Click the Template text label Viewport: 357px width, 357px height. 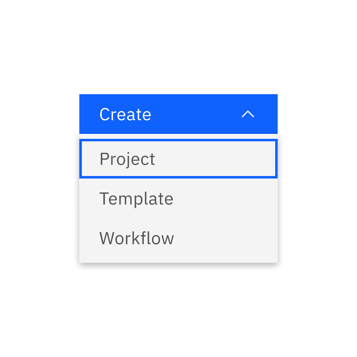[136, 199]
